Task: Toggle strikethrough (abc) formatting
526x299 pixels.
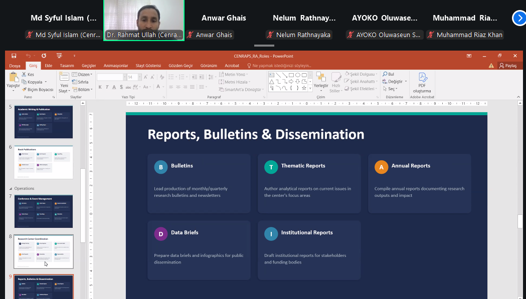Action: point(128,87)
